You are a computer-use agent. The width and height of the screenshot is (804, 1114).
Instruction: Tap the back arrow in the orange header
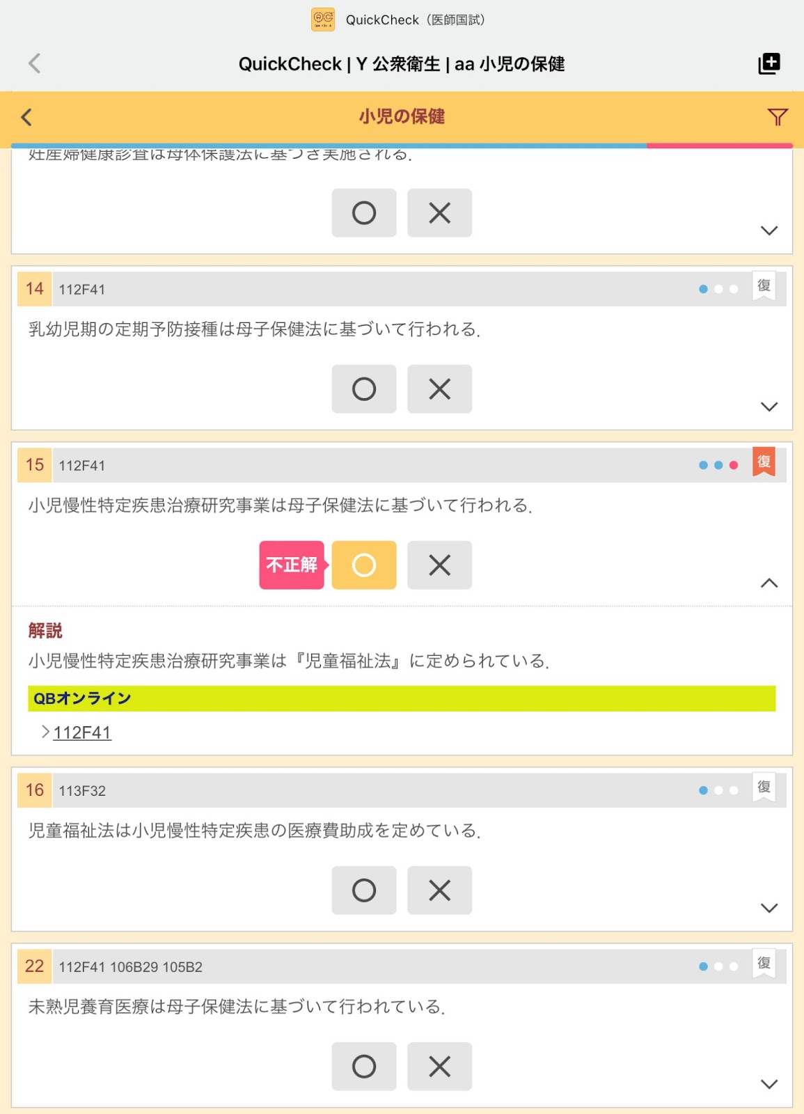(26, 117)
